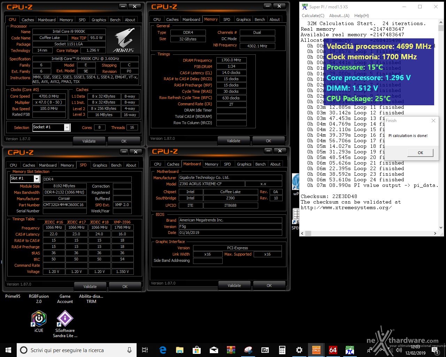446x357 pixels.
Task: Open the Help(H) menu in Super PI
Action: click(361, 16)
